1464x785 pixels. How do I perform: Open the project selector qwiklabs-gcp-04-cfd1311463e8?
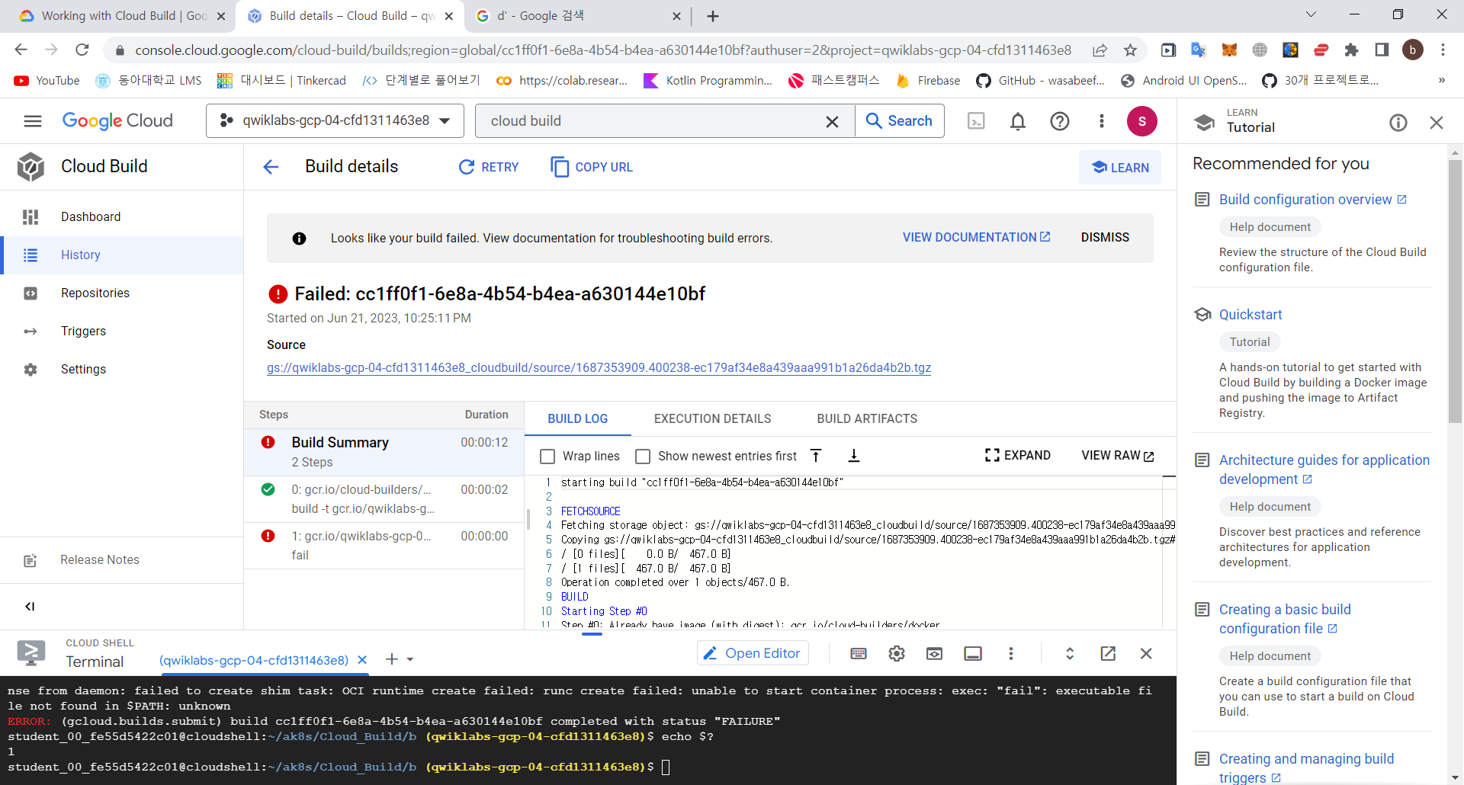tap(335, 121)
